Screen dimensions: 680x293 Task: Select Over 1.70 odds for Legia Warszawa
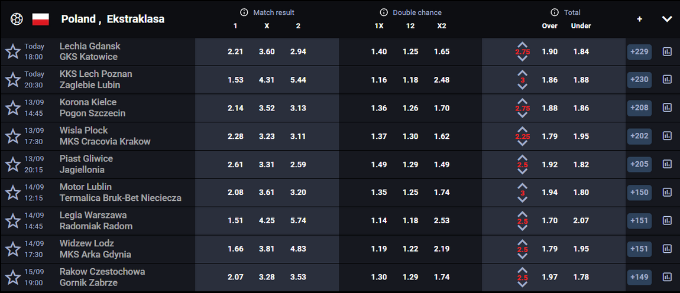point(550,220)
